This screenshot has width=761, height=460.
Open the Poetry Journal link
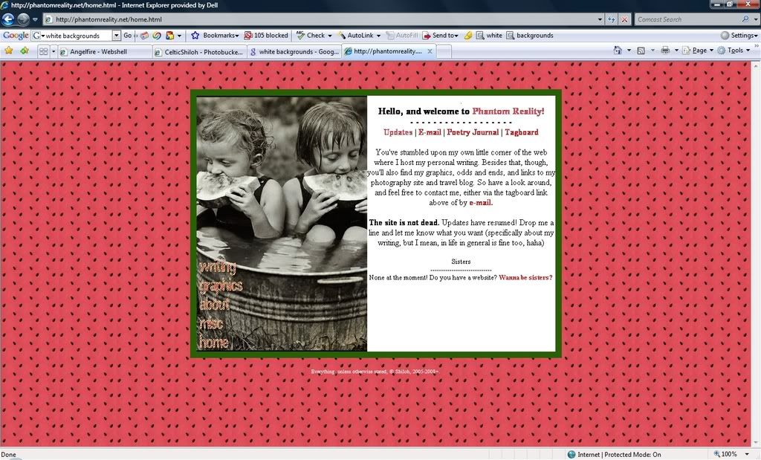pyautogui.click(x=472, y=132)
